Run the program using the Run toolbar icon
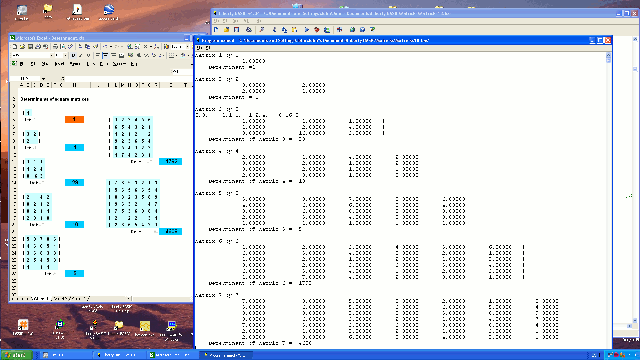640x360 pixels. [x=307, y=30]
